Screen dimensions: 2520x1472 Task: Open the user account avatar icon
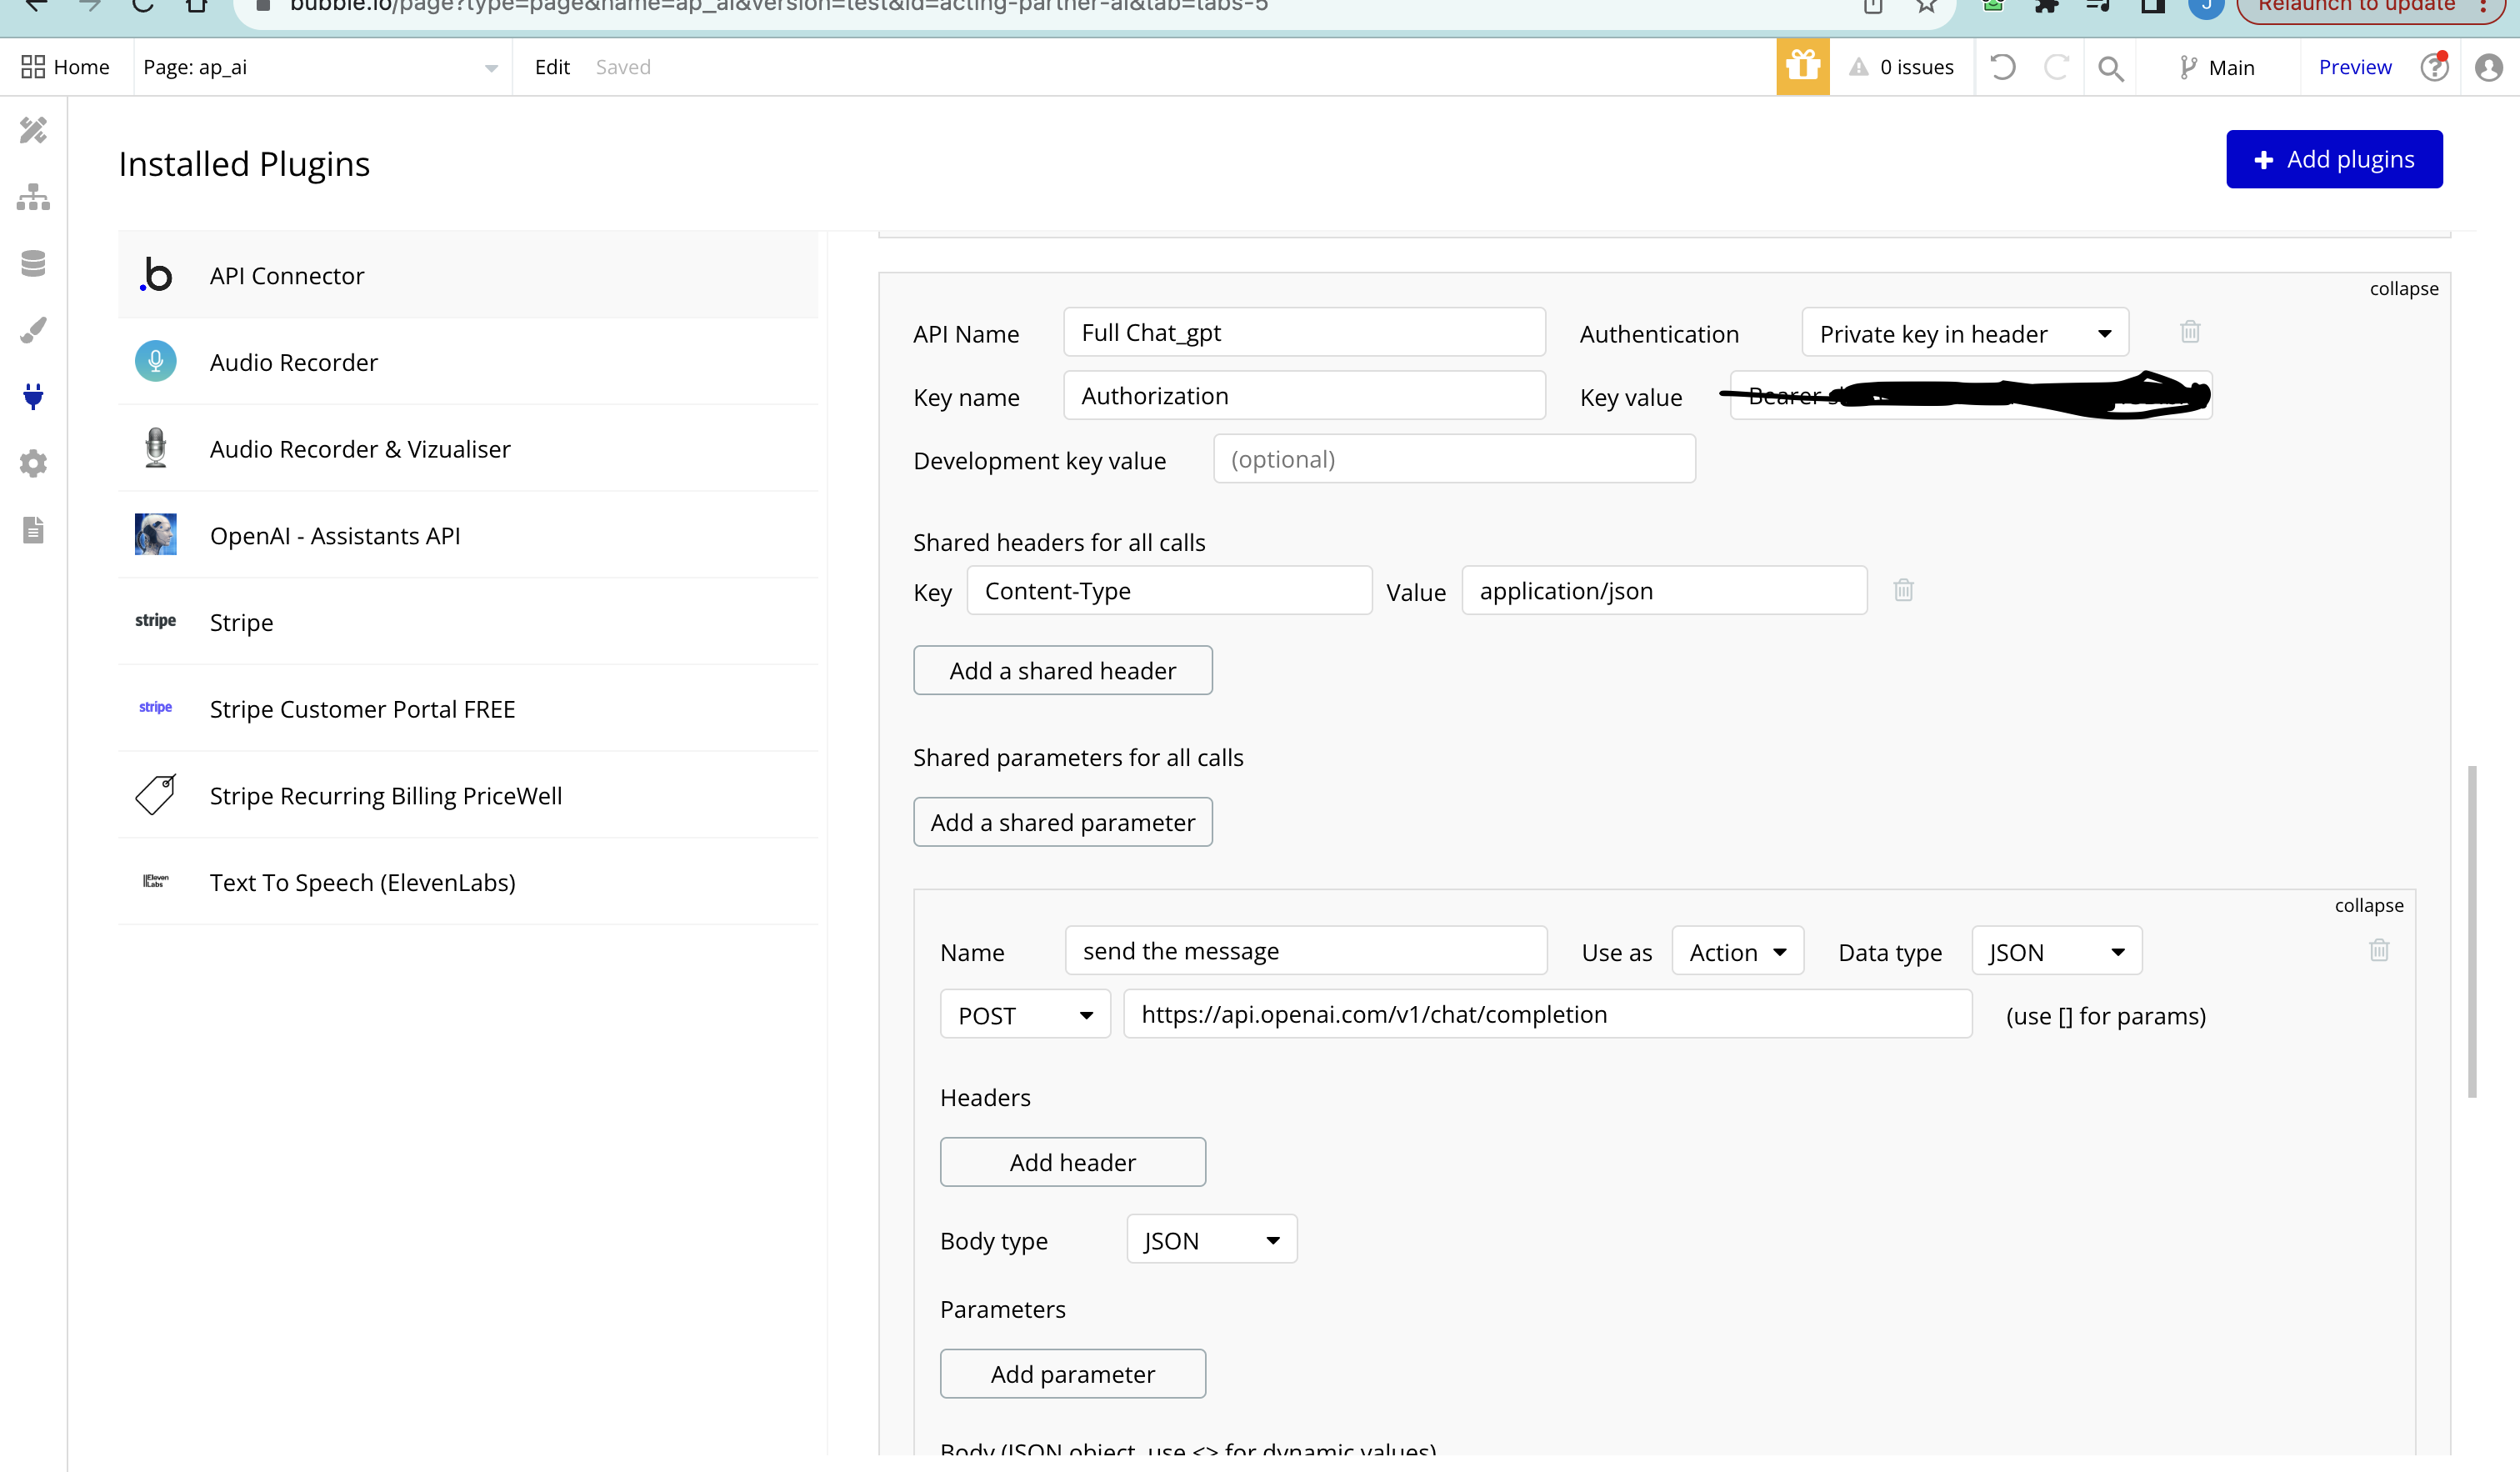point(2488,67)
